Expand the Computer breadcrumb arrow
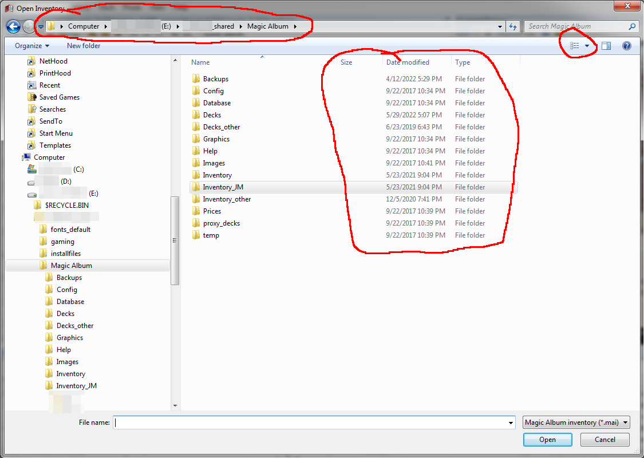The height and width of the screenshot is (458, 644). (105, 26)
